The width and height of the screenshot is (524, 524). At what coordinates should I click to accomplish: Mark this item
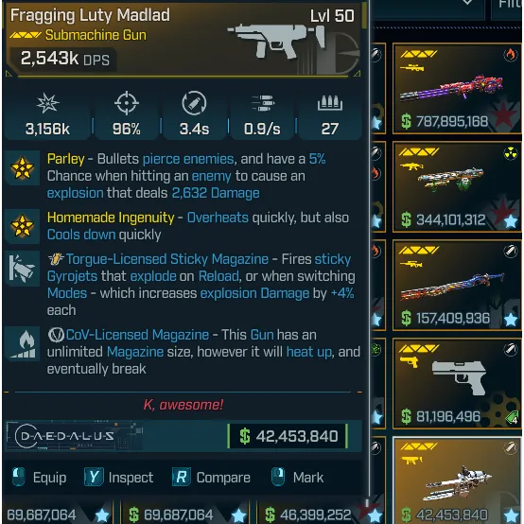tap(297, 478)
